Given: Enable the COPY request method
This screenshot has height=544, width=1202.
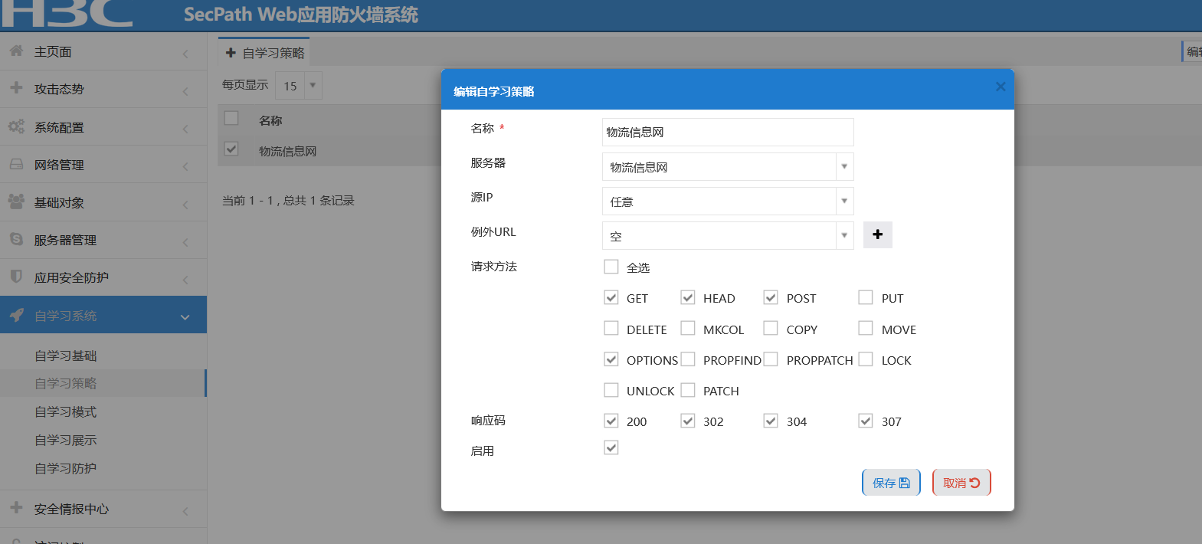Looking at the screenshot, I should click(x=771, y=328).
